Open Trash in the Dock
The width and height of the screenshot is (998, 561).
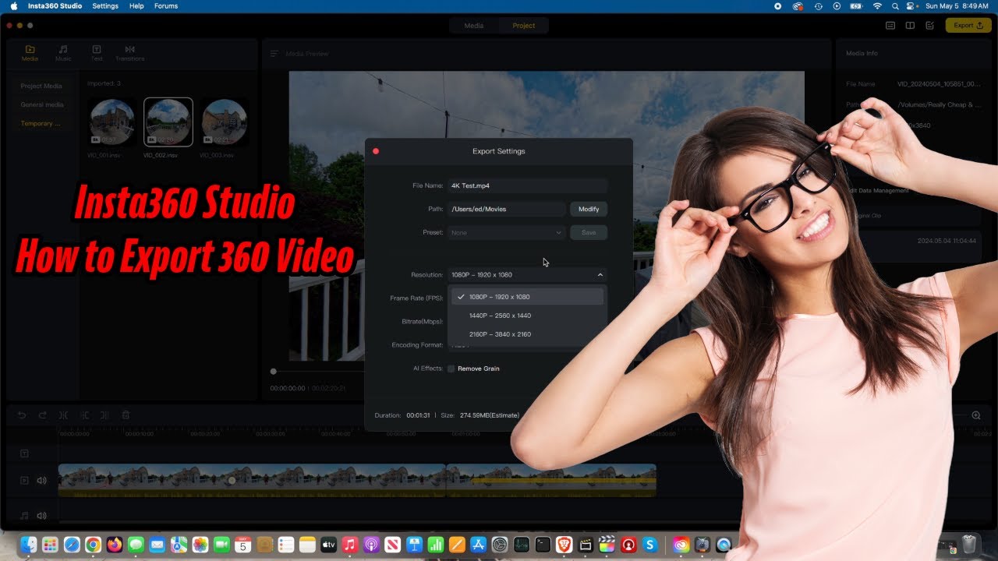pyautogui.click(x=969, y=544)
